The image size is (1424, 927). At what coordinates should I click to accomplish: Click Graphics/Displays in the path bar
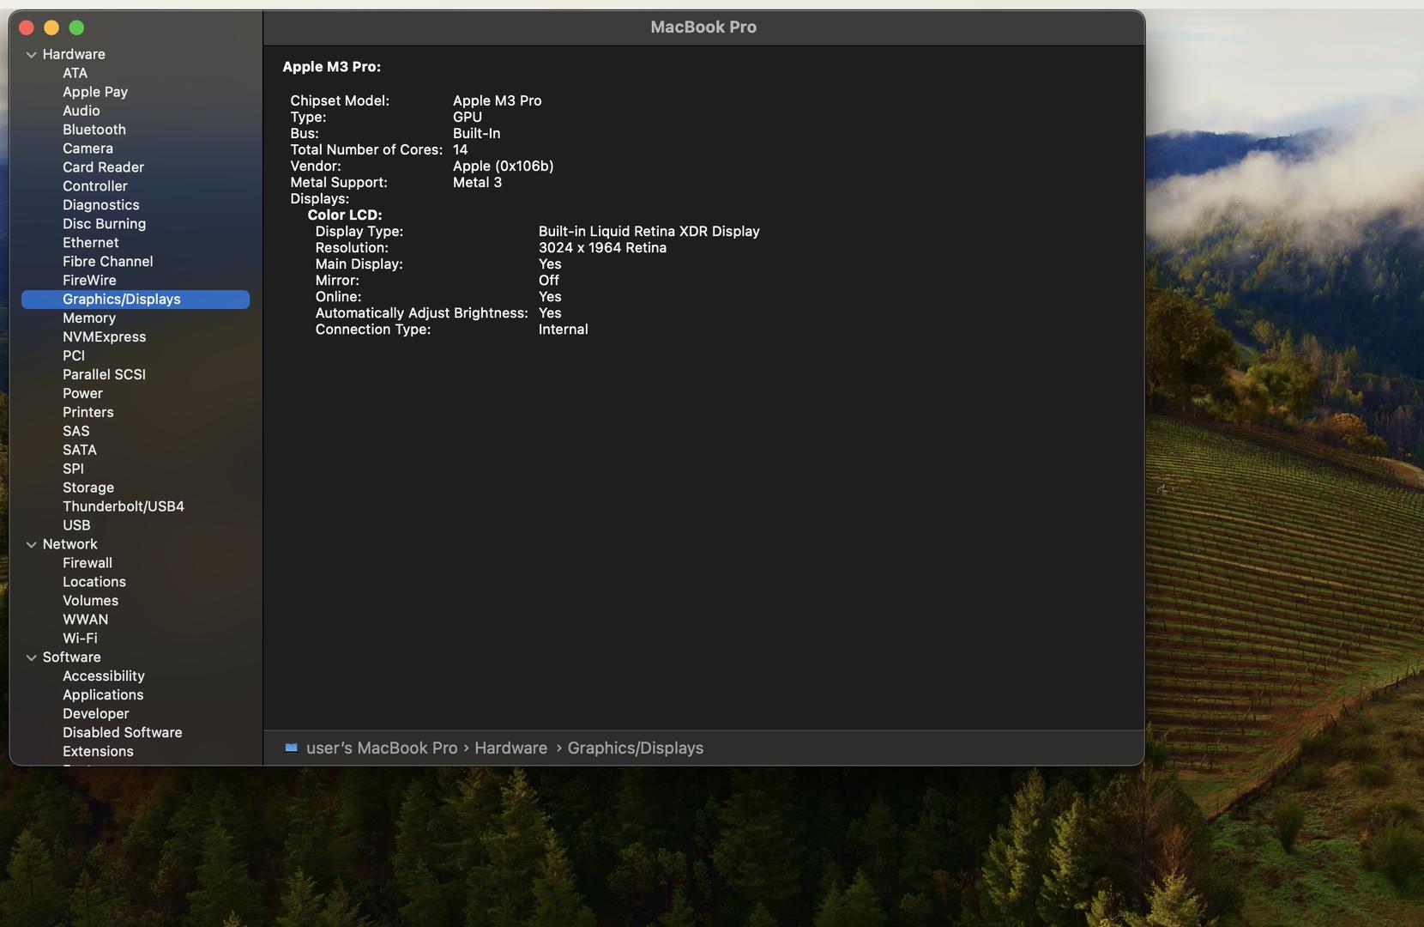click(635, 748)
